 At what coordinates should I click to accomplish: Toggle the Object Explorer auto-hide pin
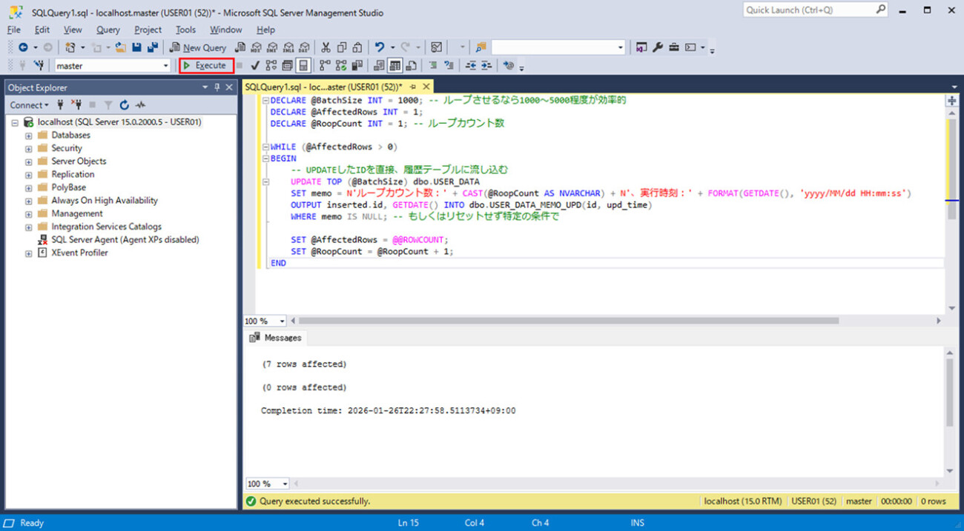217,87
